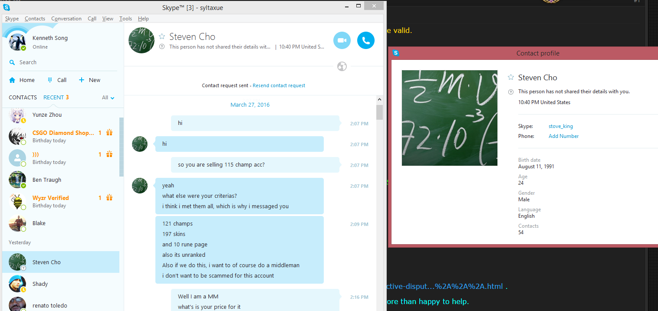
Task: Toggle favorite star beside Steven Cho header
Action: (162, 36)
